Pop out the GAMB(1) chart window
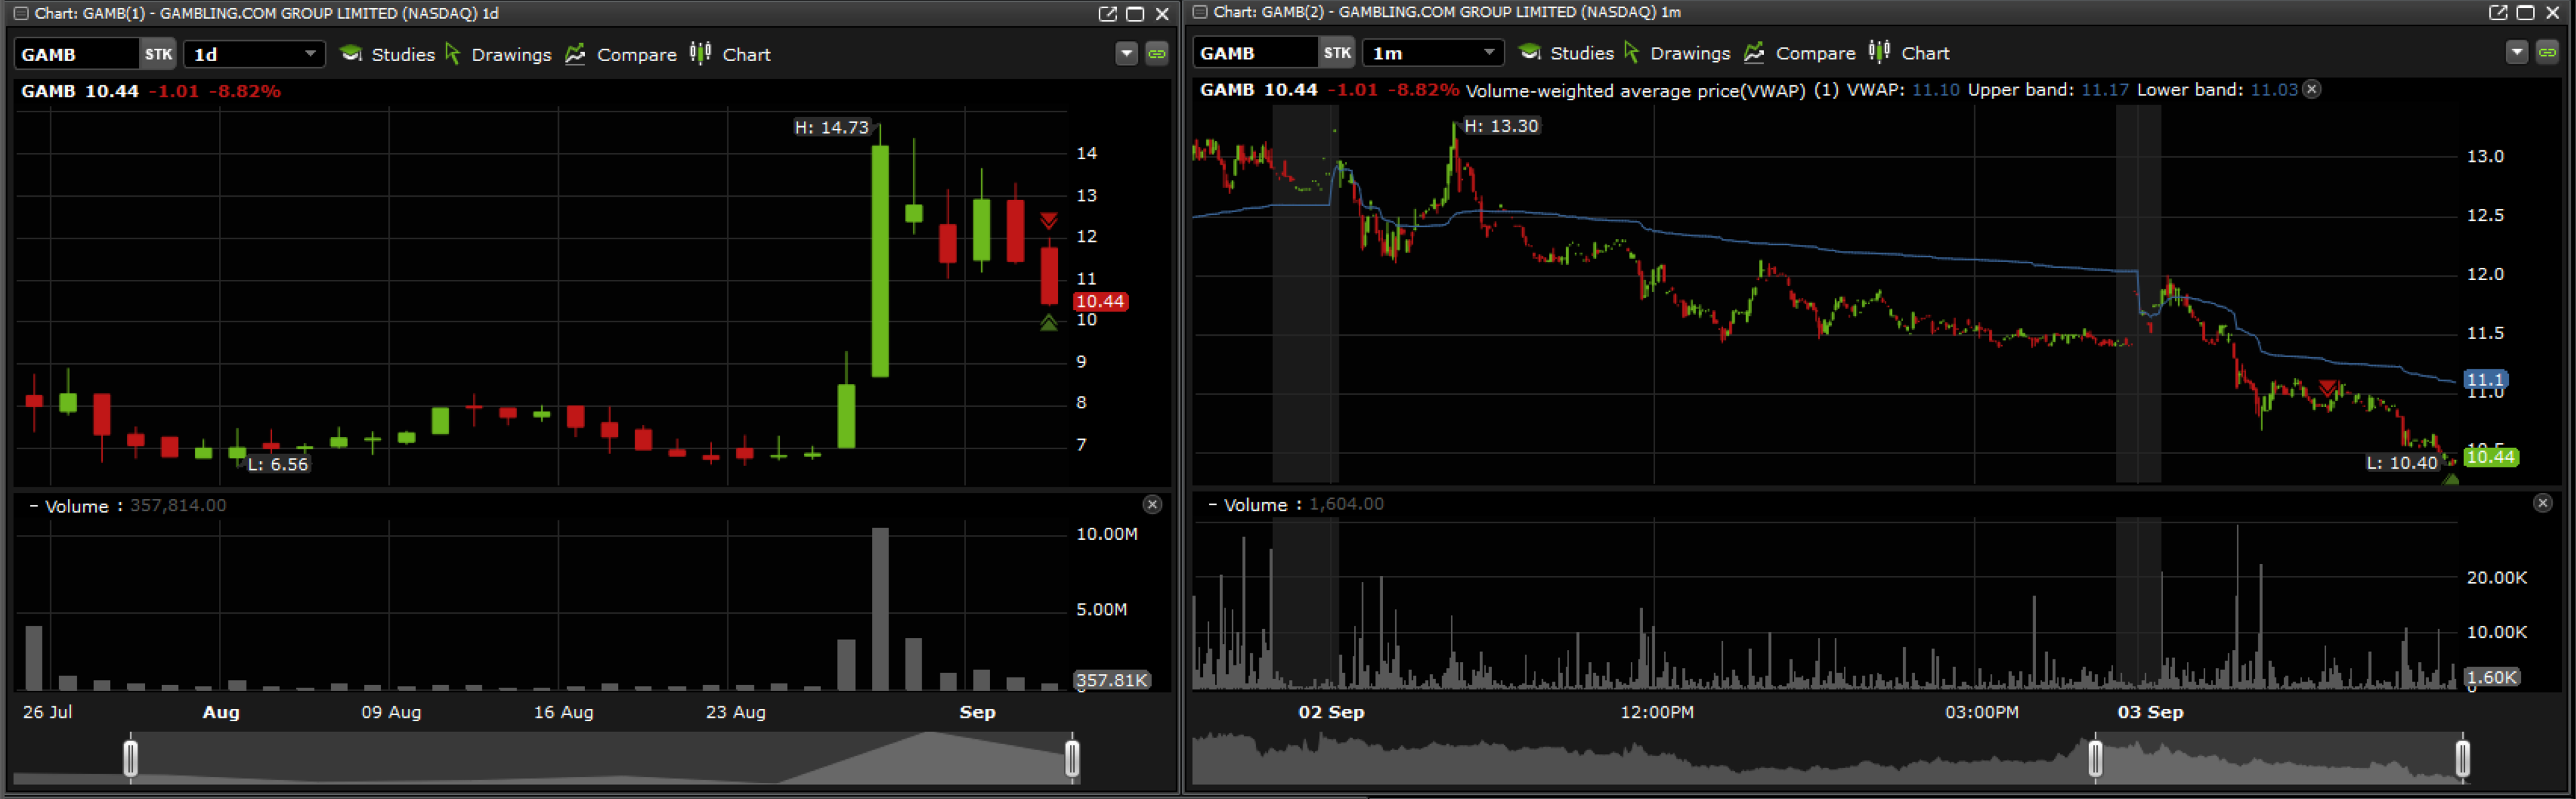Viewport: 2576px width, 799px height. pyautogui.click(x=1107, y=13)
